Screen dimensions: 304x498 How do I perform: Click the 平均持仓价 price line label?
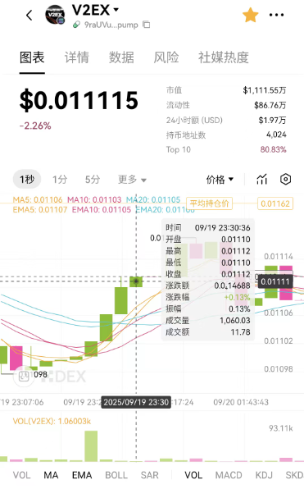(210, 203)
